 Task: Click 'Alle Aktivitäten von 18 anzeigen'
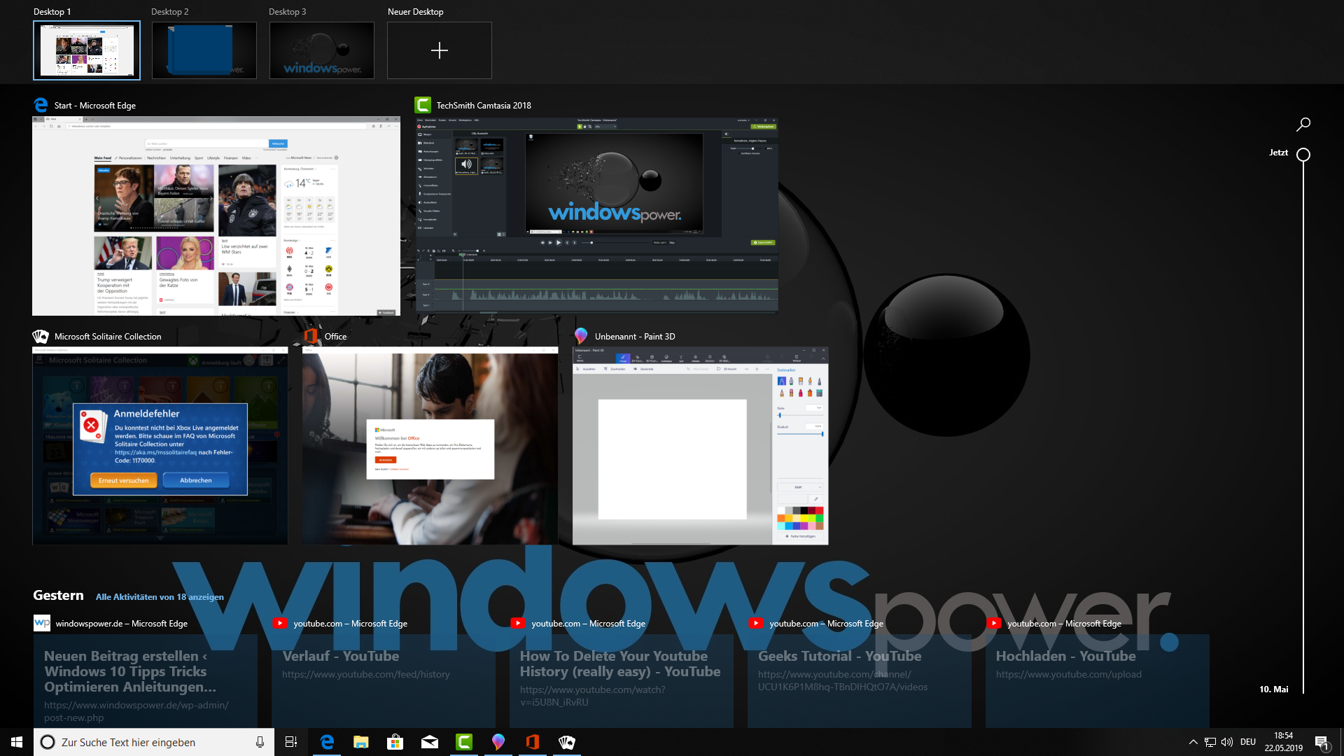click(160, 597)
